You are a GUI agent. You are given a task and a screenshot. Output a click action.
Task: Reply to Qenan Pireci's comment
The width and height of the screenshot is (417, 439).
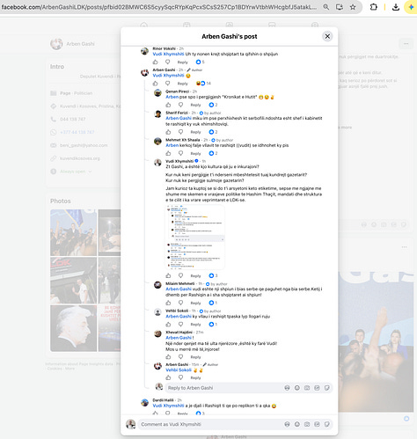(x=195, y=105)
